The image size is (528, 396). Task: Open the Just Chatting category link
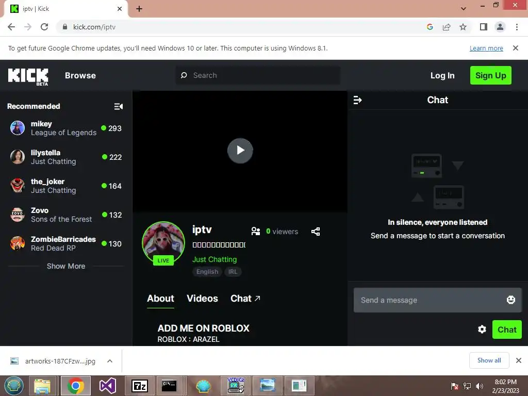click(214, 259)
